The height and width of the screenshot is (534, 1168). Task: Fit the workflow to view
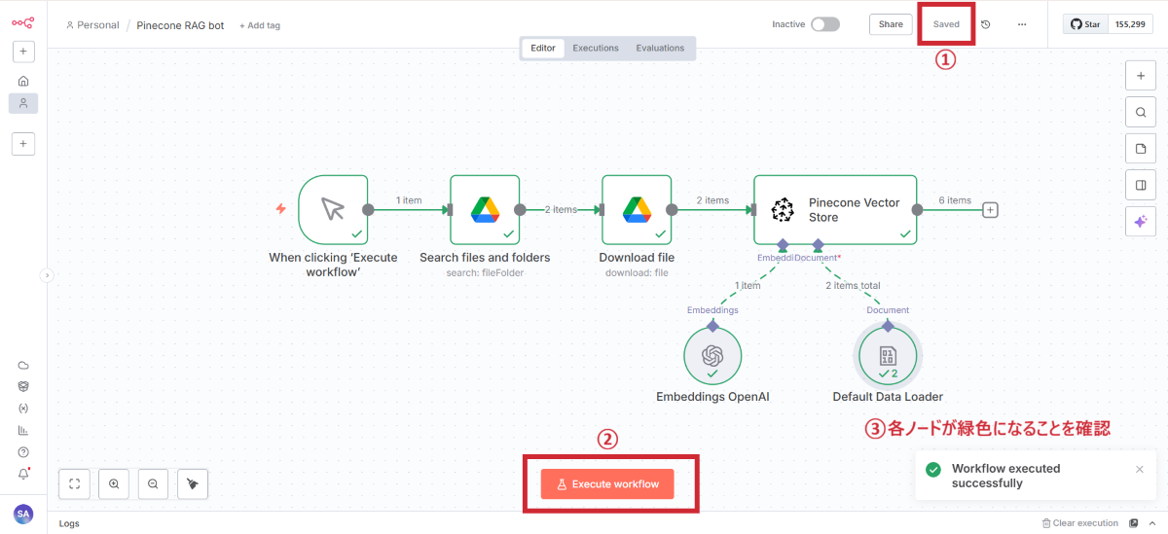[75, 483]
